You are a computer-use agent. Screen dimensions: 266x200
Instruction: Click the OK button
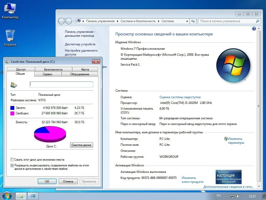point(47,181)
